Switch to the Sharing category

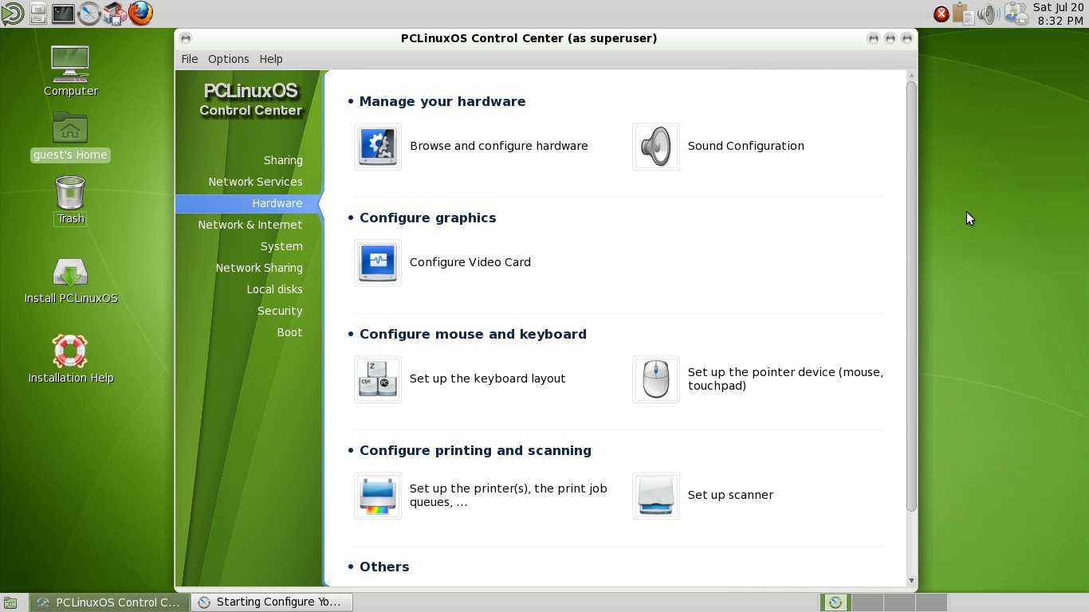click(x=283, y=160)
